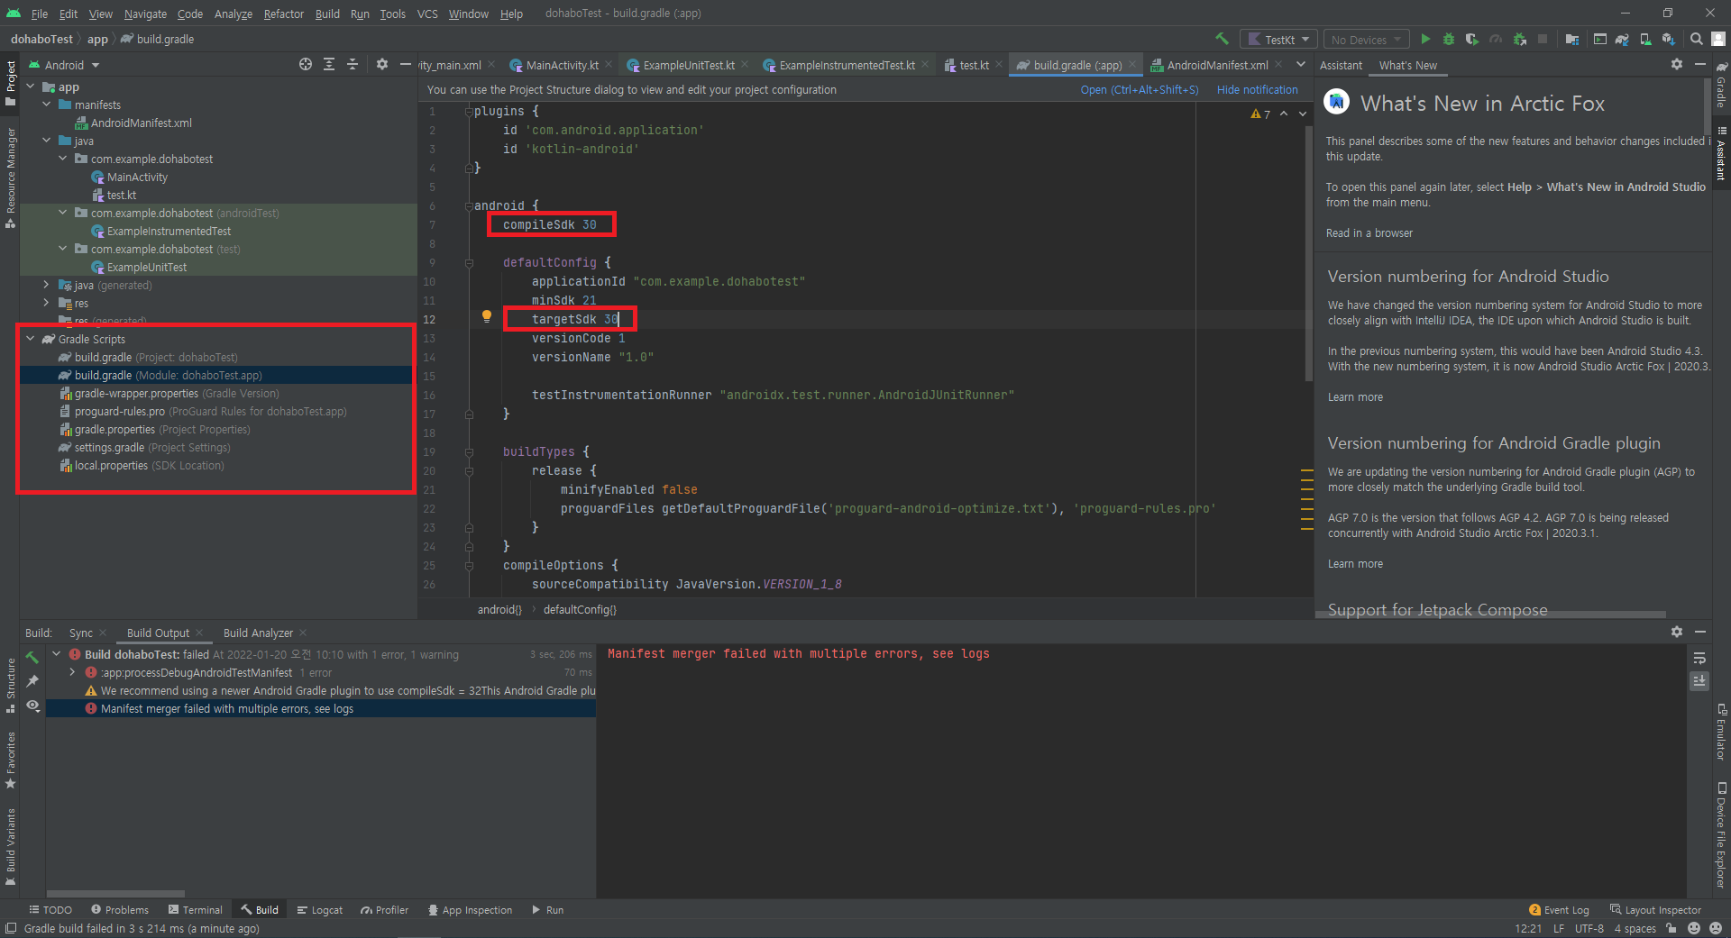The image size is (1731, 938).
Task: Expand all icon in Project panel
Action: tap(329, 64)
